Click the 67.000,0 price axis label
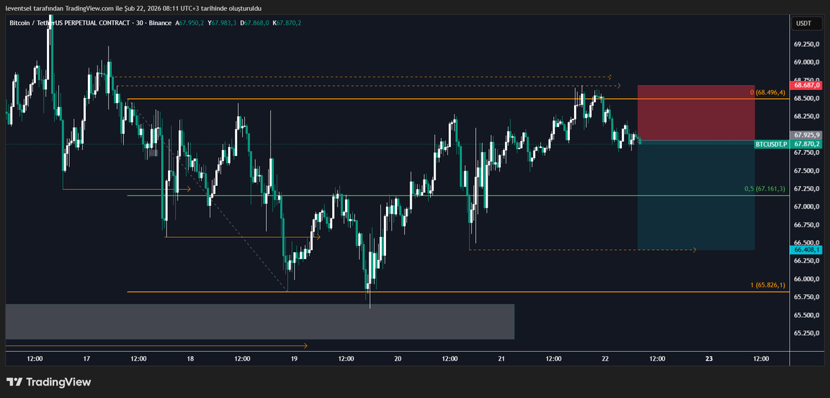 (807, 207)
